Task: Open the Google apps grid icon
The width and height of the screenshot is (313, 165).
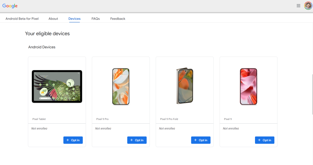Action: (x=298, y=6)
